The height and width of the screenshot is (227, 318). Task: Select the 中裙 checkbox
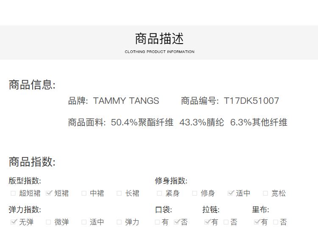click(x=84, y=193)
